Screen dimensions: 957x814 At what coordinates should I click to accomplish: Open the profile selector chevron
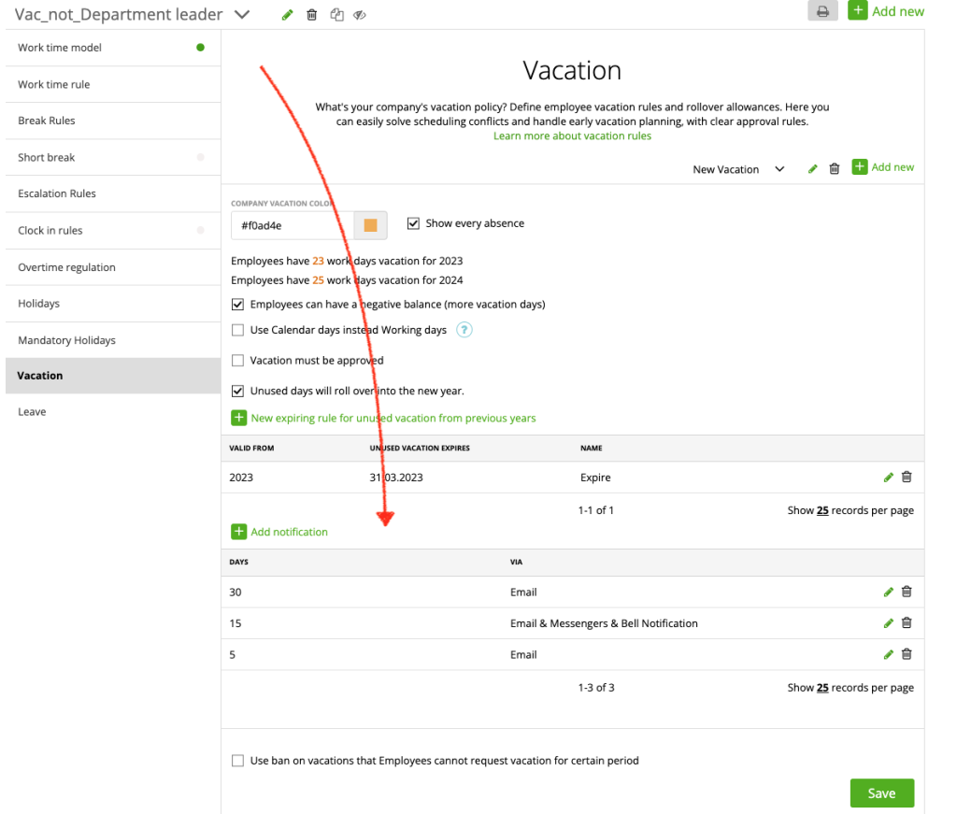pos(242,15)
